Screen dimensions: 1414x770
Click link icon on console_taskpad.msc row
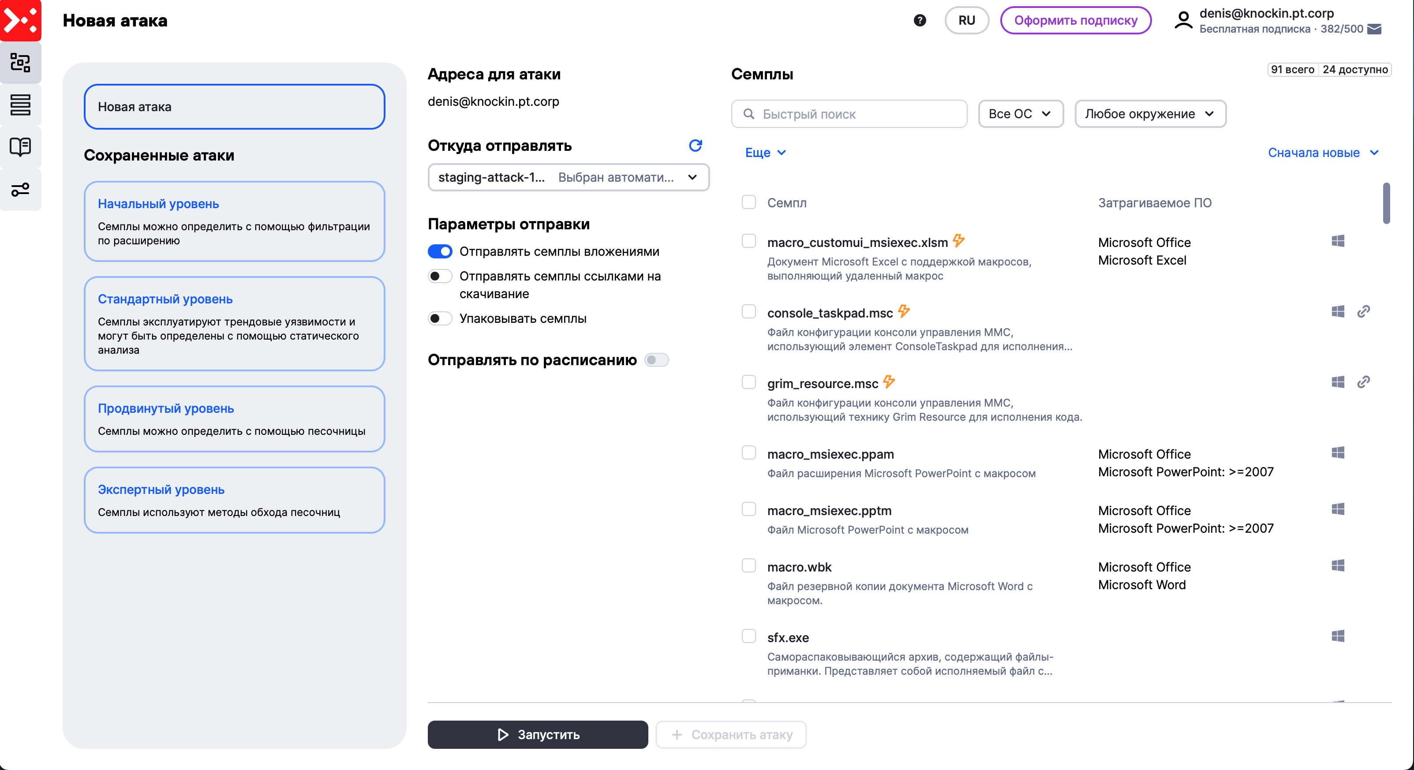click(1363, 312)
